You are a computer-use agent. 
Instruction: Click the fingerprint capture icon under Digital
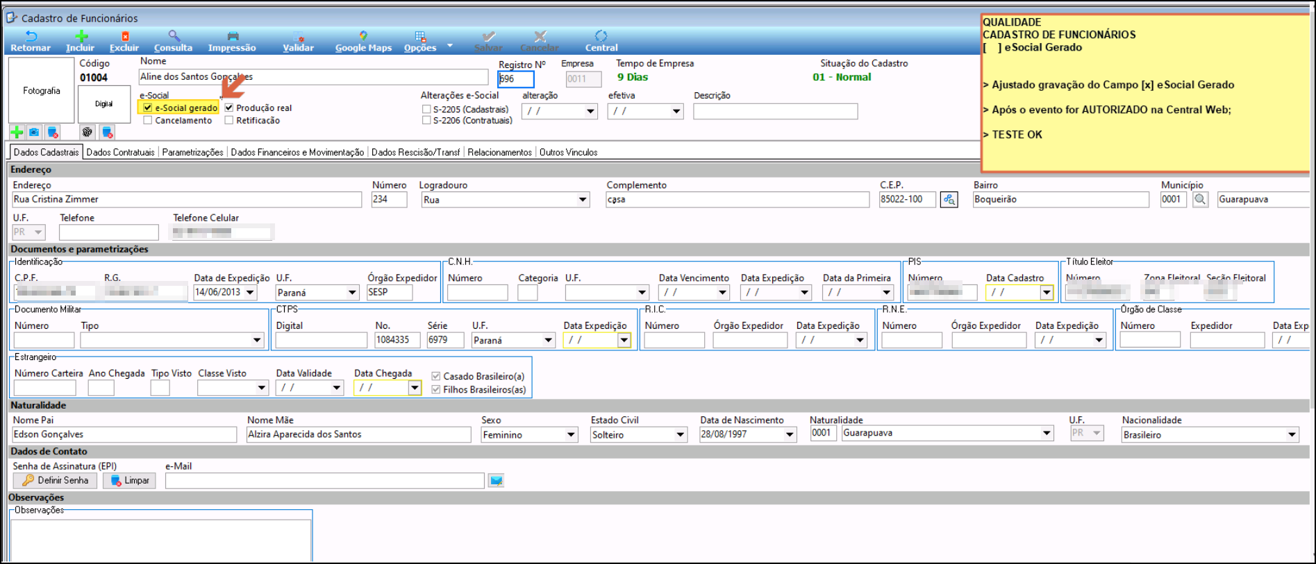87,132
